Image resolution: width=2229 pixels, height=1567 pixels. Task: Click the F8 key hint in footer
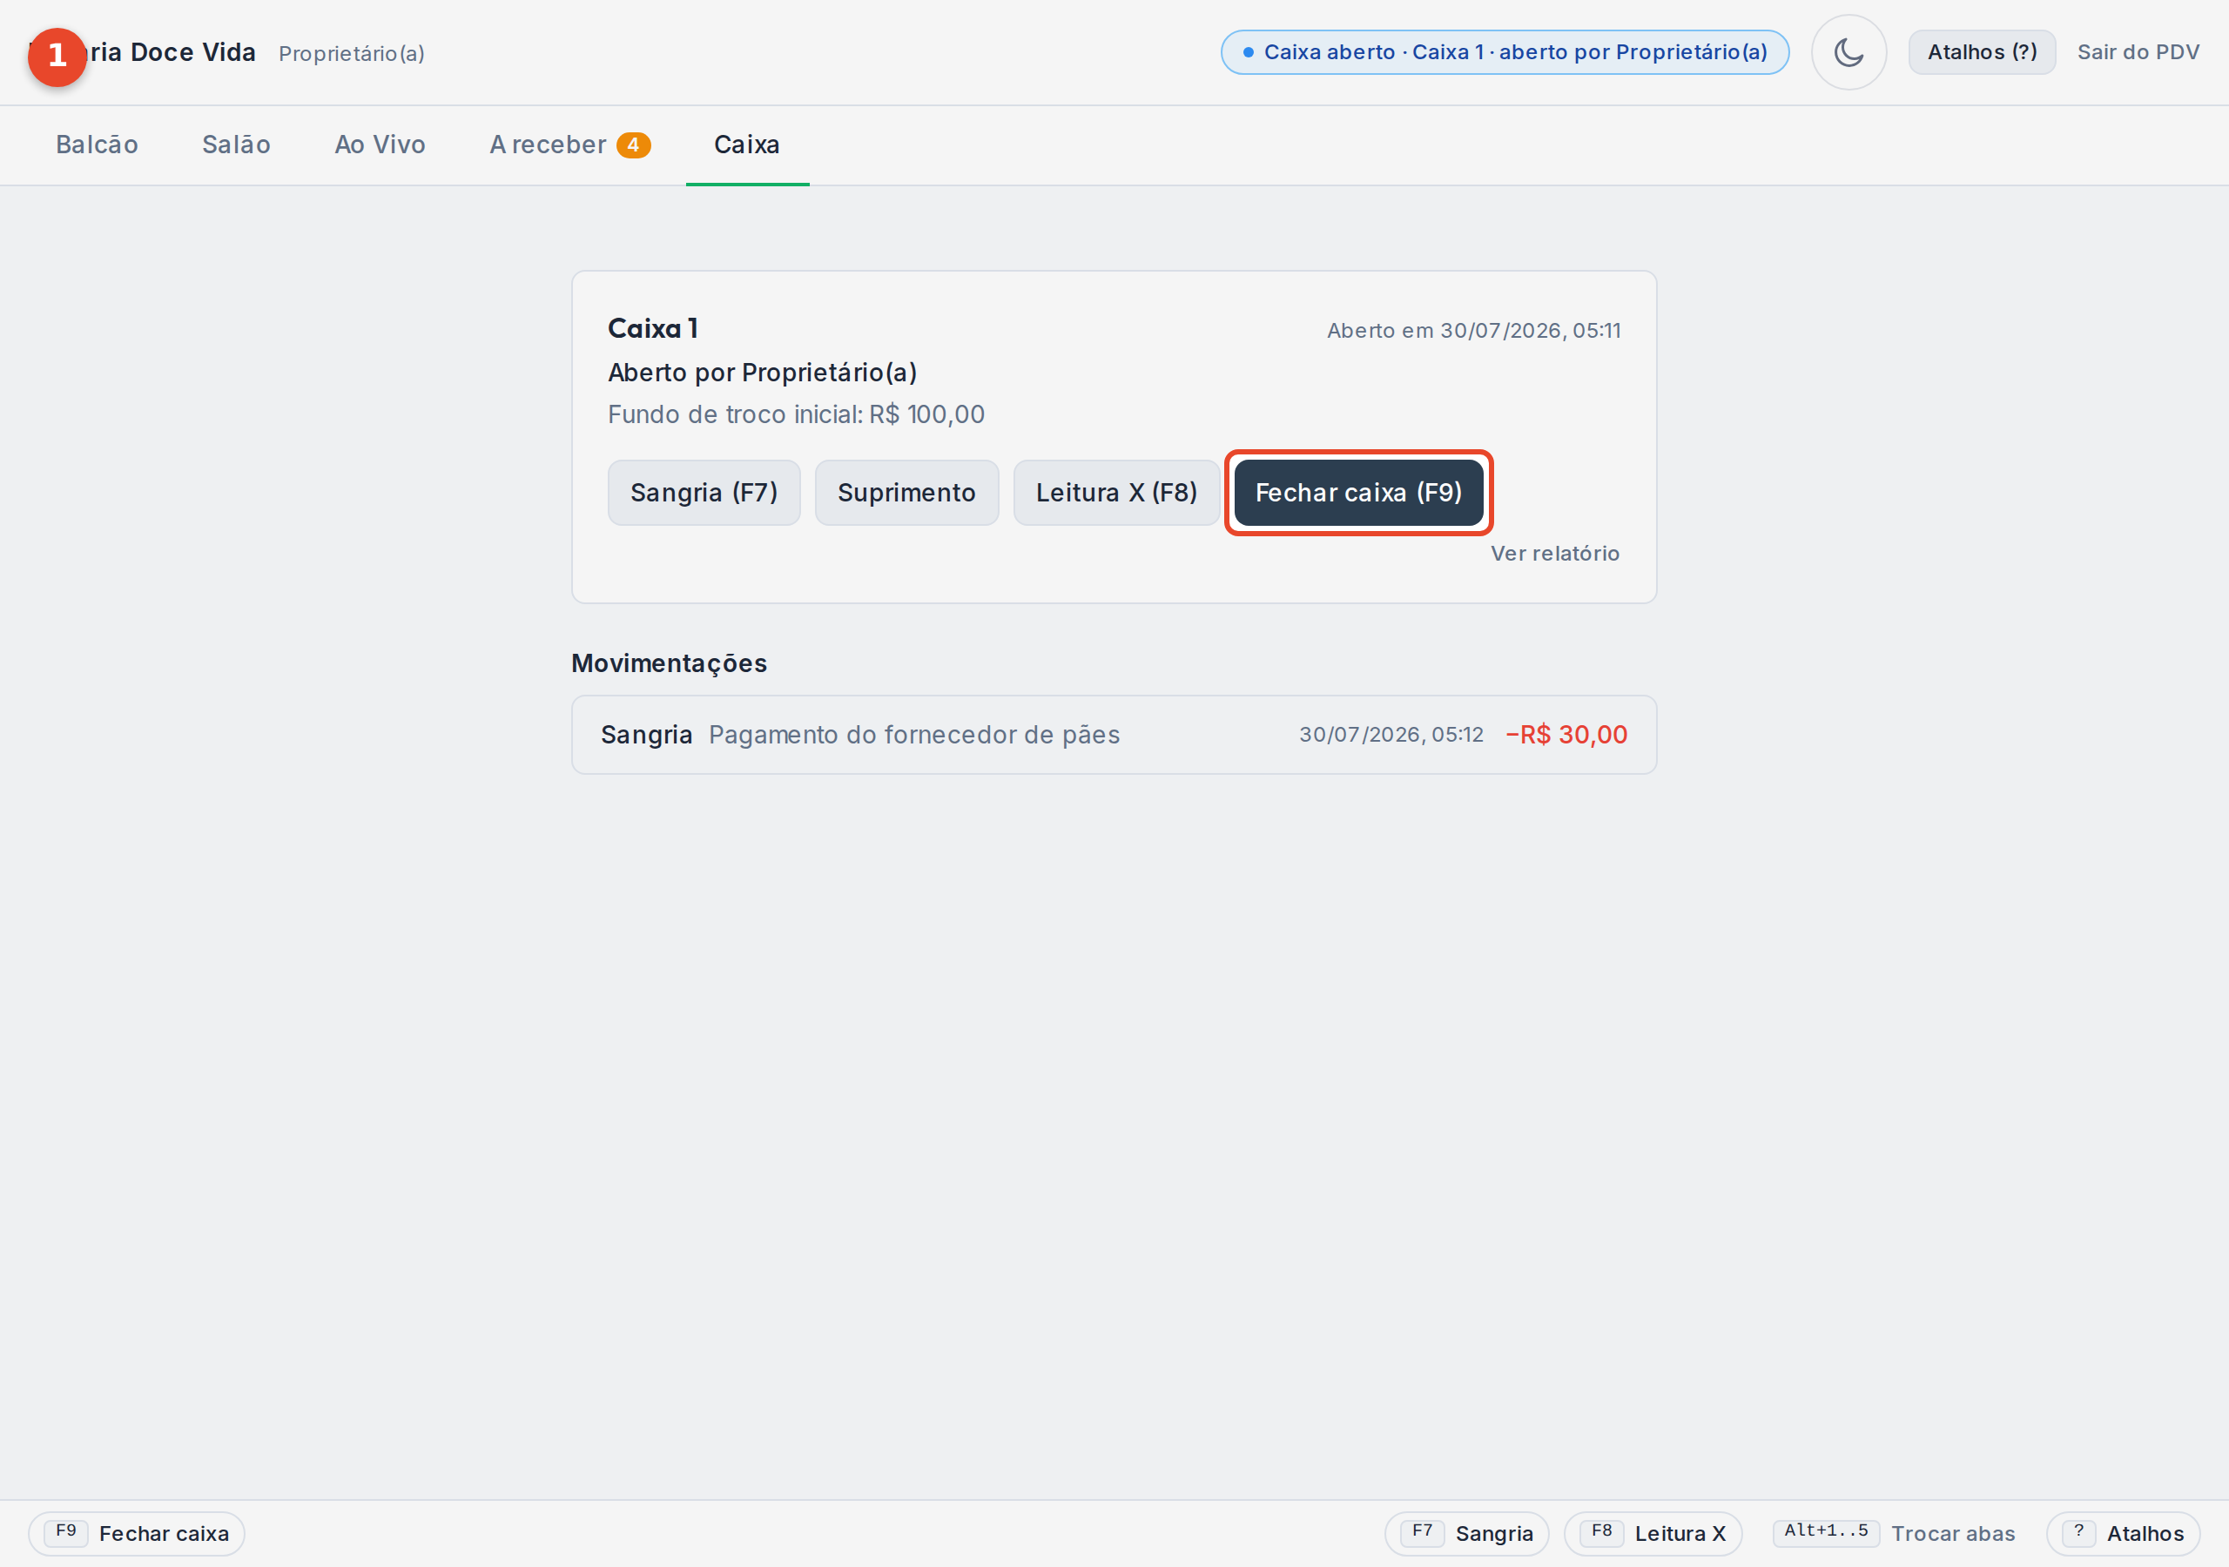[1602, 1531]
